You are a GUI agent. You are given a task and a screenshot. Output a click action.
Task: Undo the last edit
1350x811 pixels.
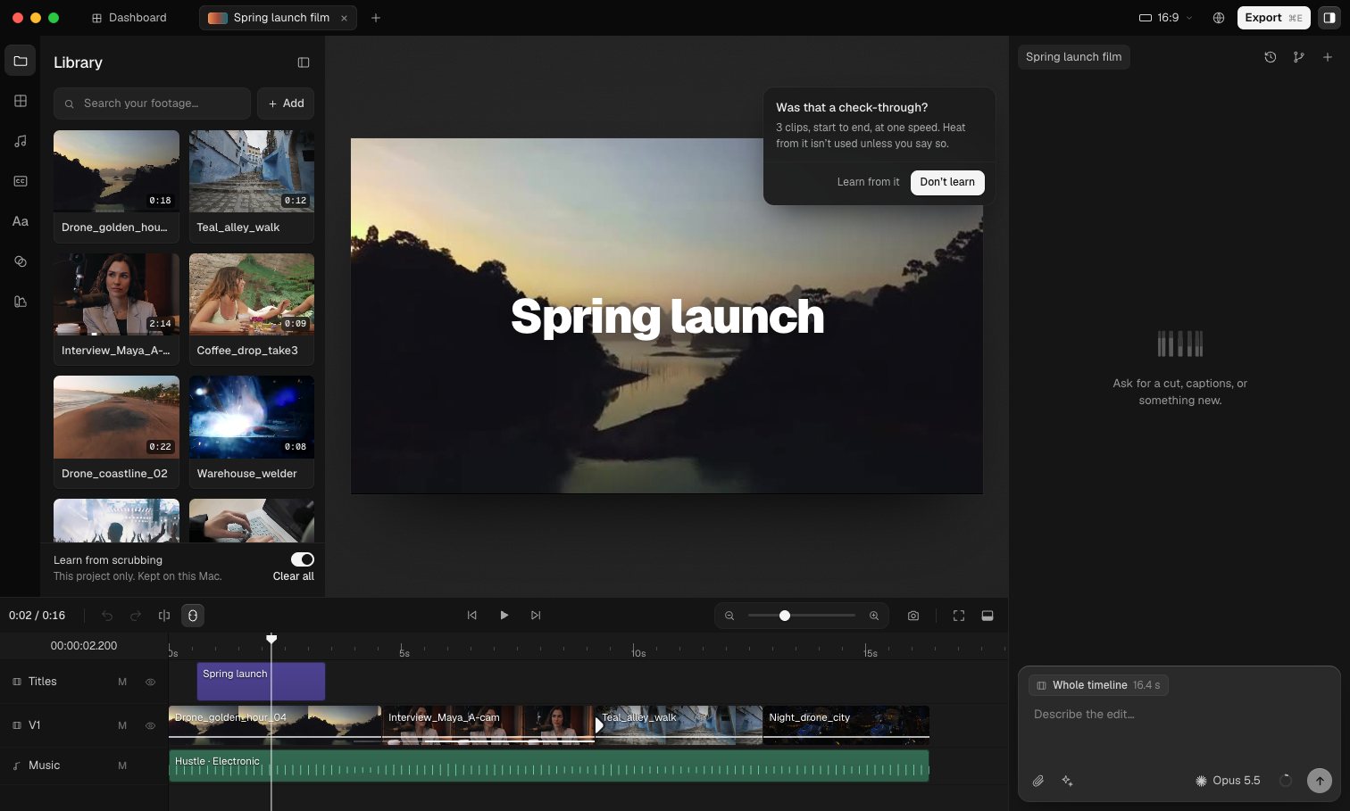click(x=107, y=616)
